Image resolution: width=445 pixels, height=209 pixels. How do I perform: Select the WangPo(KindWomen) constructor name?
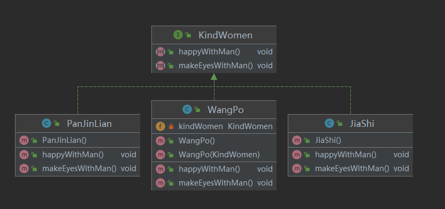coord(219,155)
